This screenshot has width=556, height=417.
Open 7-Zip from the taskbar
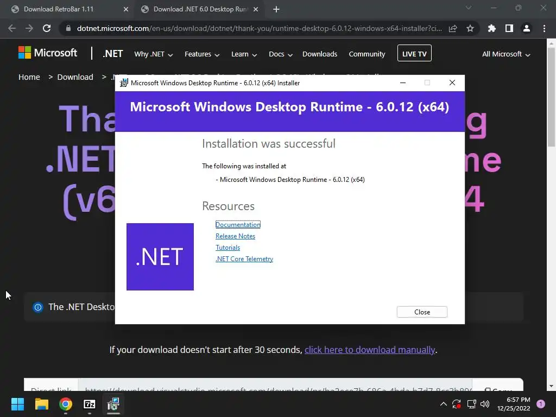[x=90, y=404]
